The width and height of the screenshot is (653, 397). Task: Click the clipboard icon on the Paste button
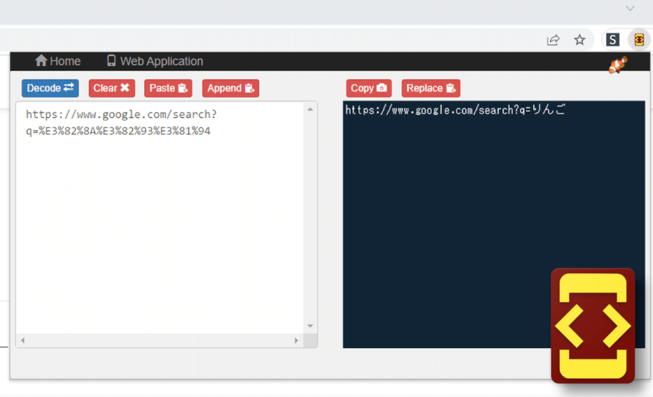[x=183, y=88]
